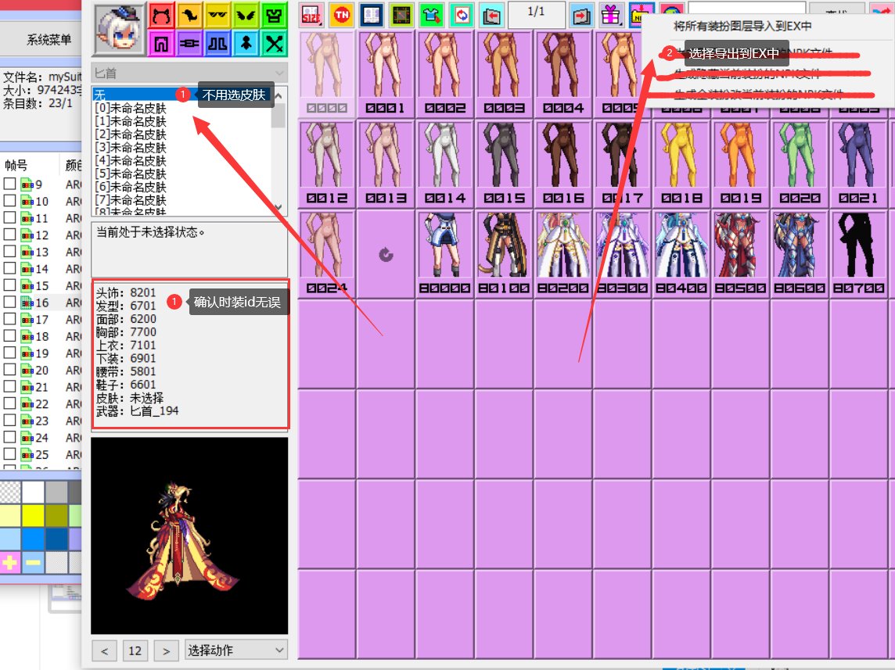Click the character portrait avatar button
Viewport: 895px width, 670px height.
coord(118,30)
